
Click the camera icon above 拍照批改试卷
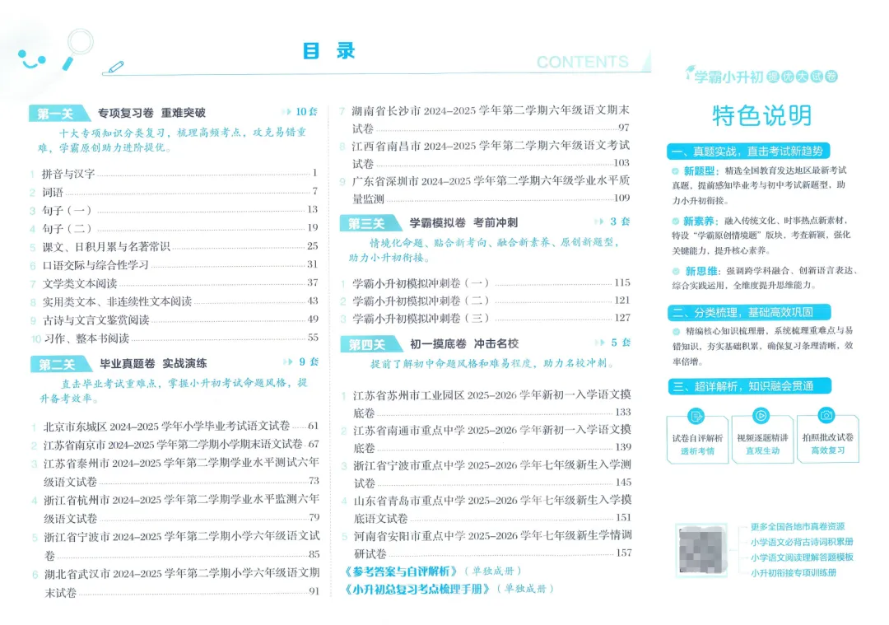coord(826,415)
